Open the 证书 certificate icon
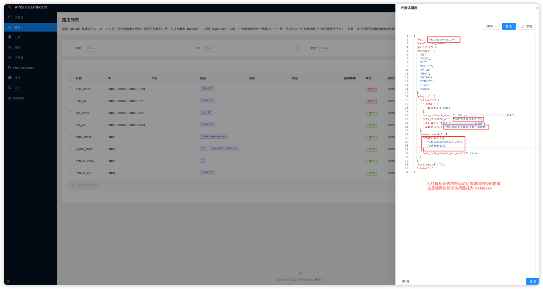This screenshot has height=289, width=543. (x=10, y=88)
